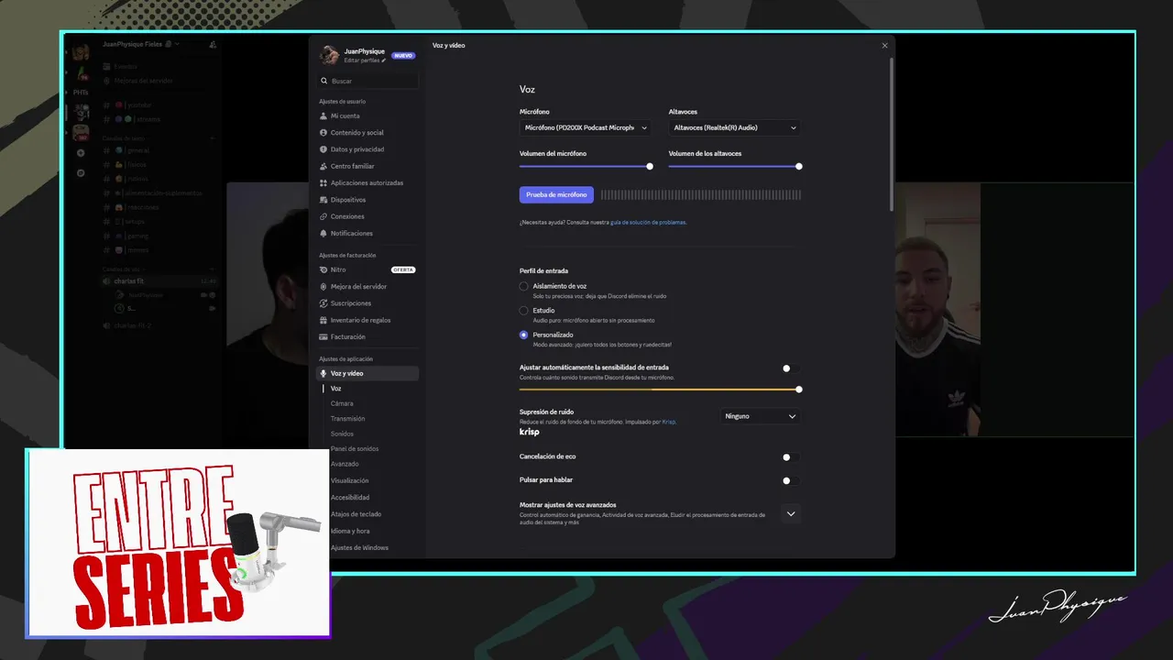The image size is (1173, 660).
Task: Select Estudio input profile
Action: pos(524,311)
